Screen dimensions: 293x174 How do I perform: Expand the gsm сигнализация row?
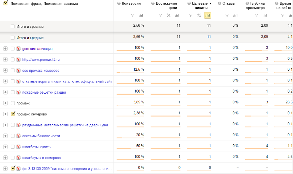point(5,49)
